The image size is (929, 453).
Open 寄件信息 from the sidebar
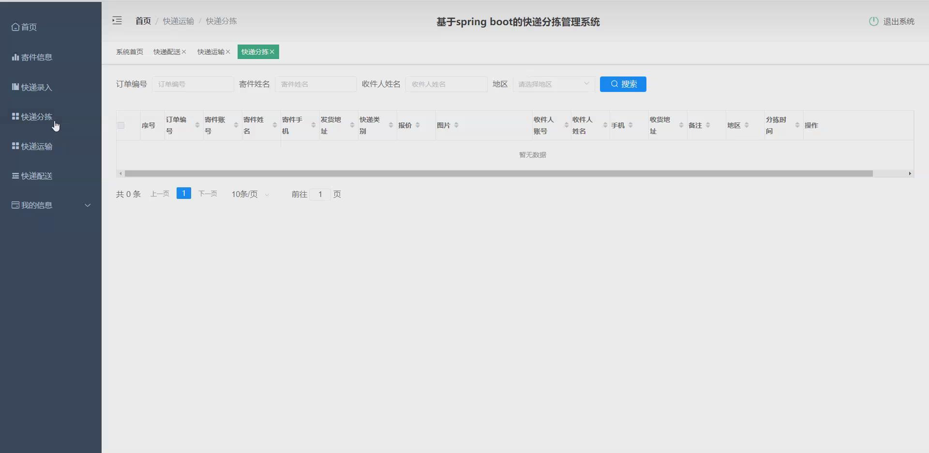[32, 57]
